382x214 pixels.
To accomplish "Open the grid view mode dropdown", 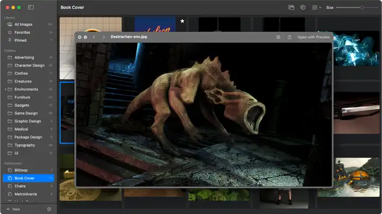I will pyautogui.click(x=317, y=7).
